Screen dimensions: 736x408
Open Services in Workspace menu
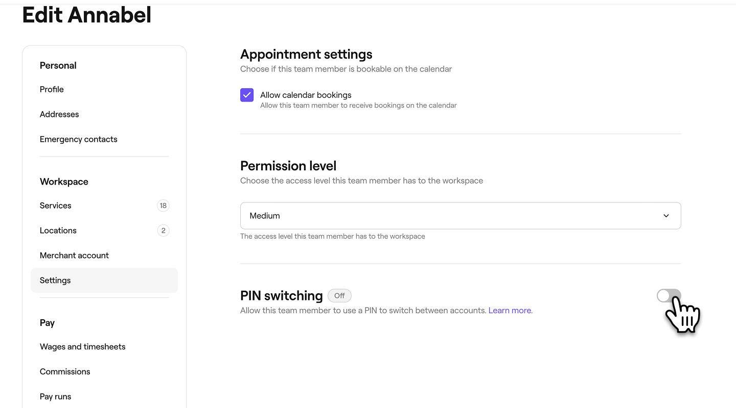click(55, 206)
